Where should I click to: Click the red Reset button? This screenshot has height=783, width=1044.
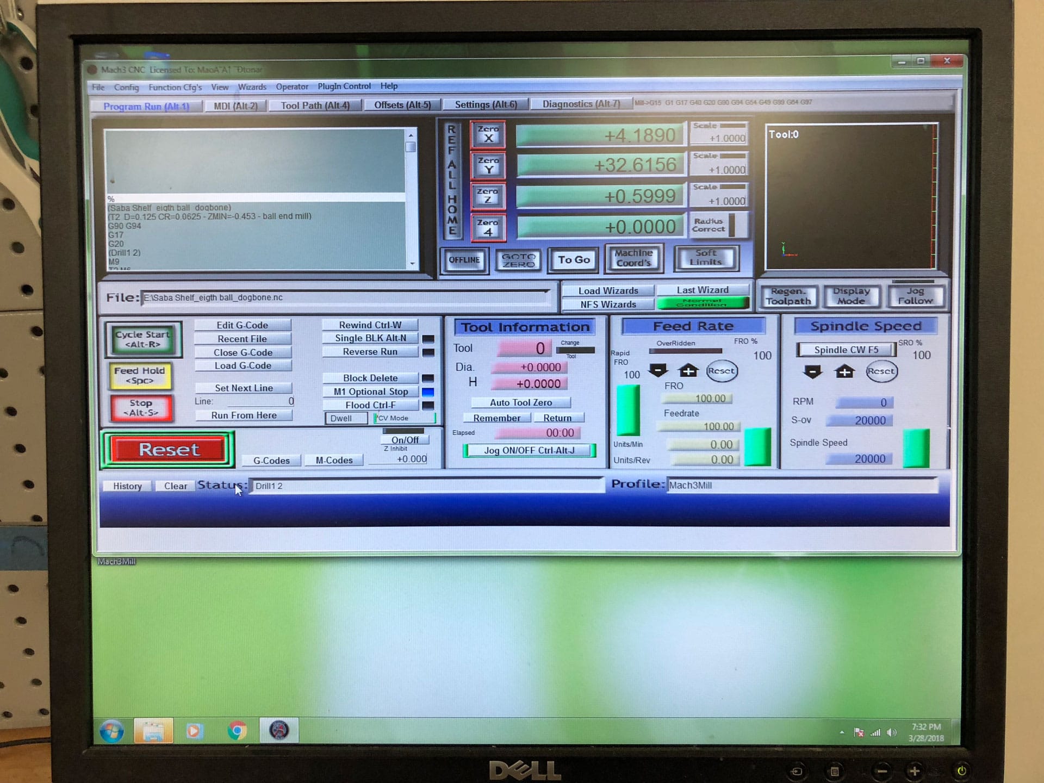pos(169,450)
